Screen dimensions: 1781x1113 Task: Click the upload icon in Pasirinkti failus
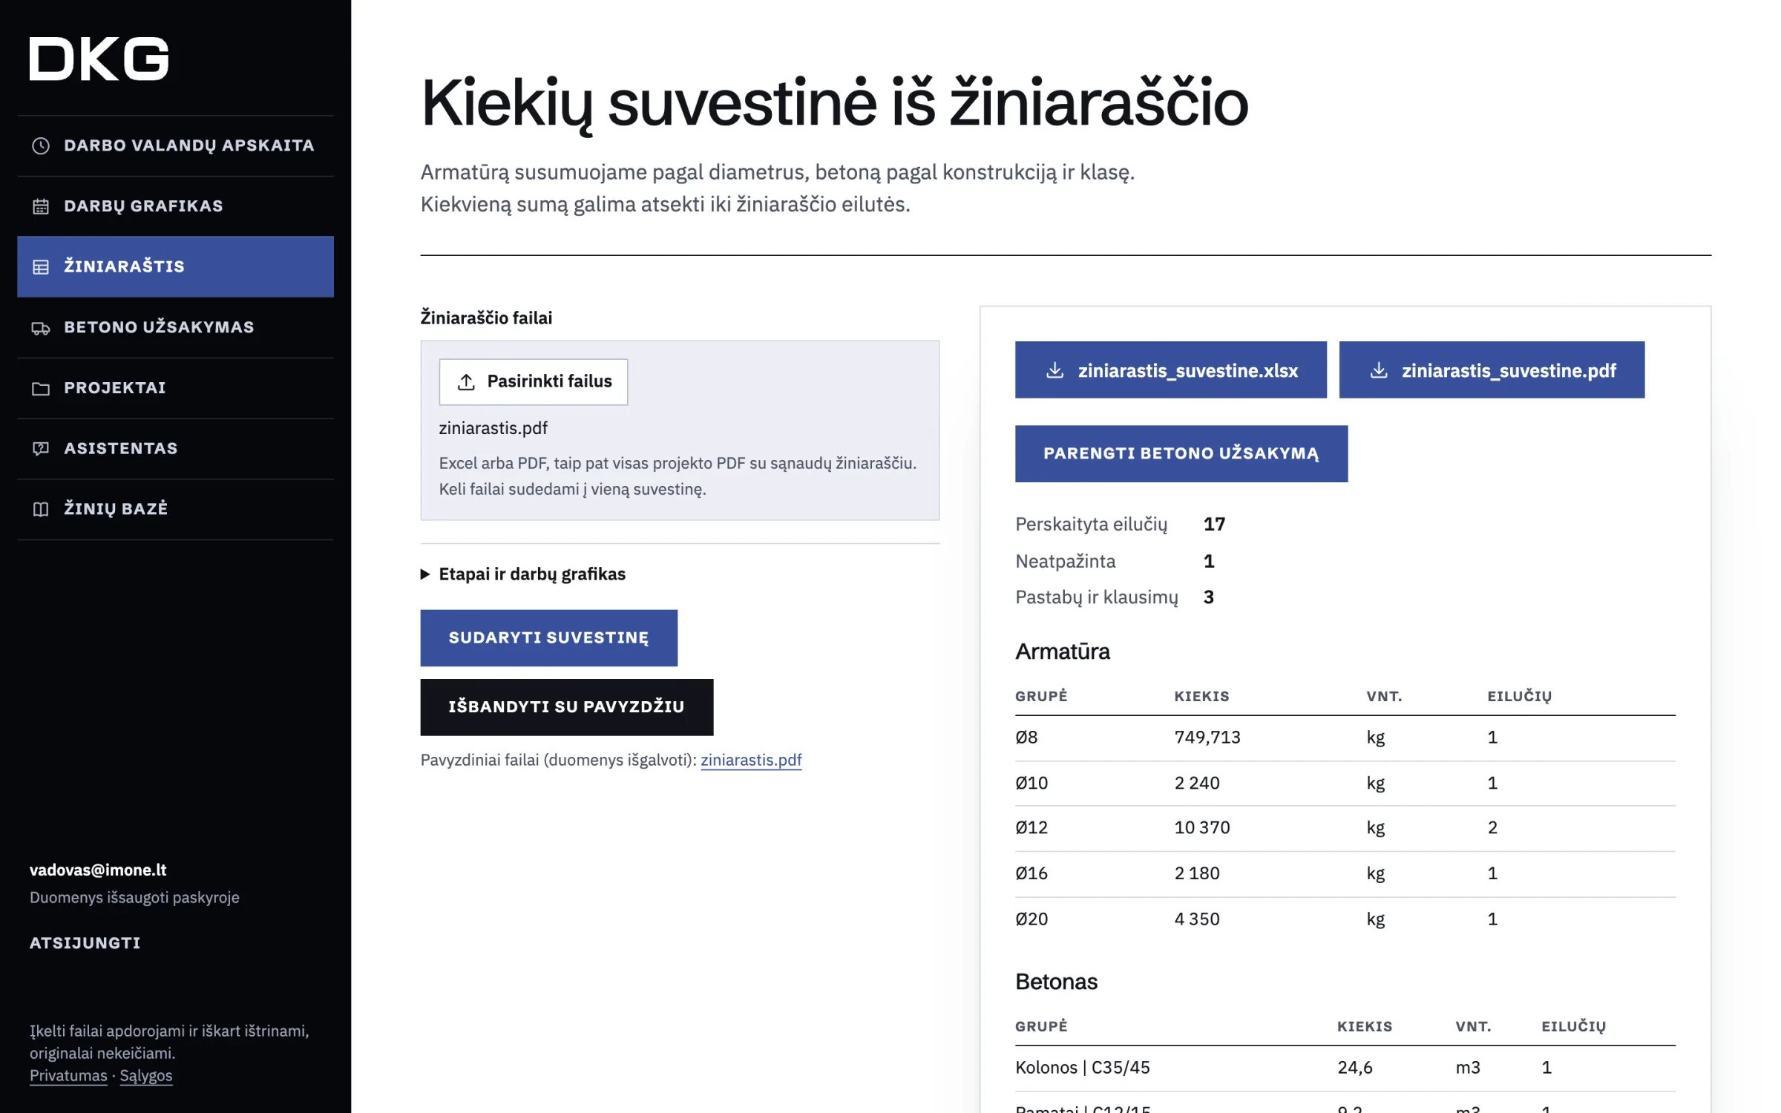click(x=466, y=382)
